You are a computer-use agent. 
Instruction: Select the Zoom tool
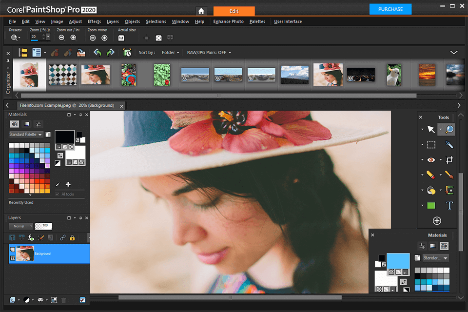pos(448,129)
